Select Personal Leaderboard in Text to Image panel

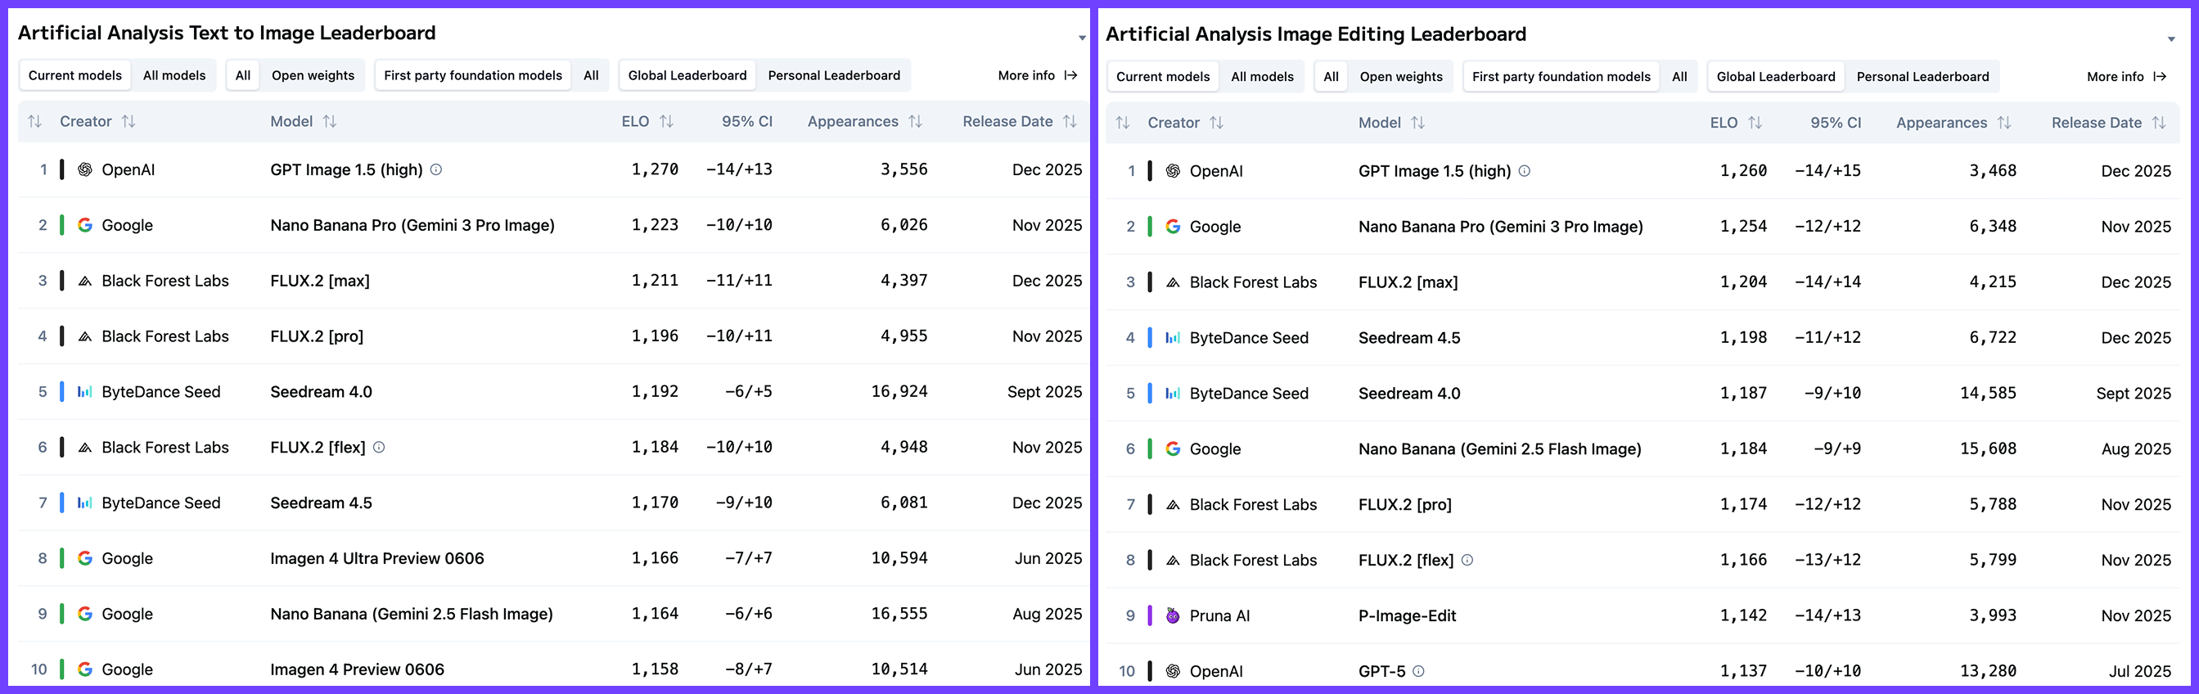834,75
